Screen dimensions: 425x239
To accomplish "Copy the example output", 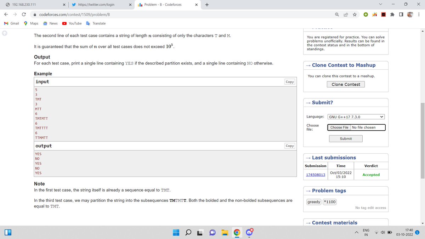I will [290, 146].
